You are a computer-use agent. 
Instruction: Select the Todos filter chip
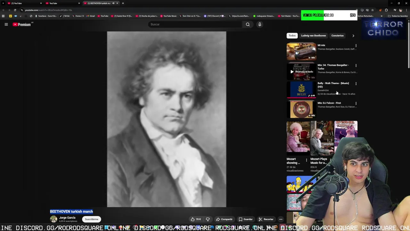292,36
